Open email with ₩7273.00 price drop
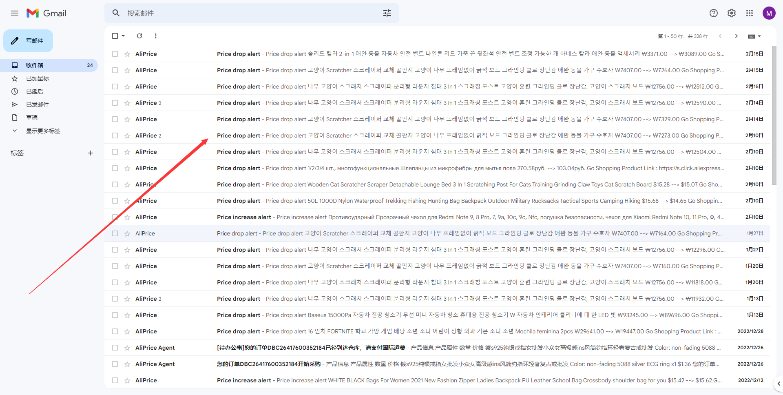 pos(437,135)
